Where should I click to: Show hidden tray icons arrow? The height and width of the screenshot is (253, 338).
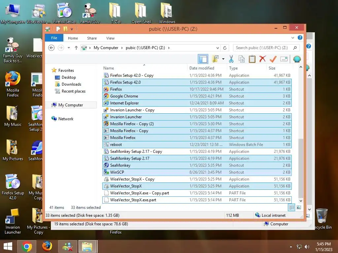(x=291, y=247)
